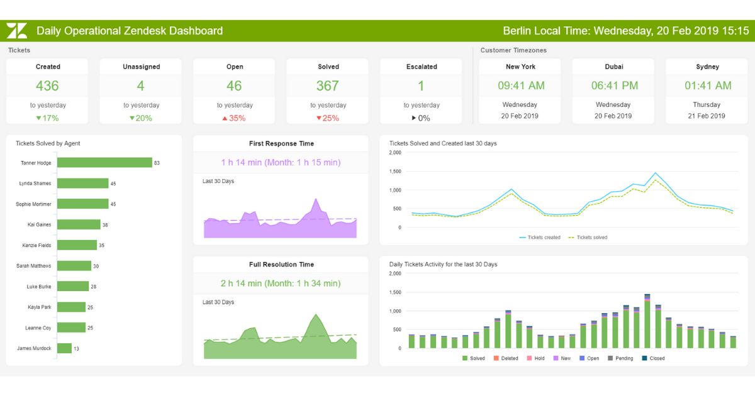
Task: Click the red down arrow under Solved
Action: pos(318,118)
